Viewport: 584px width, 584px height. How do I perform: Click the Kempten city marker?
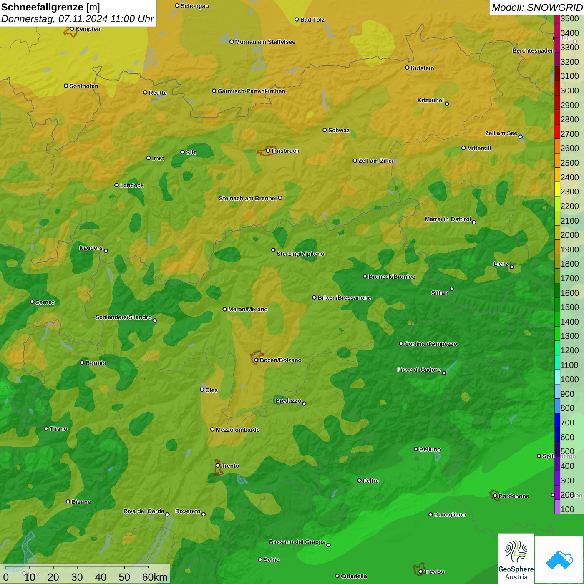pyautogui.click(x=72, y=29)
